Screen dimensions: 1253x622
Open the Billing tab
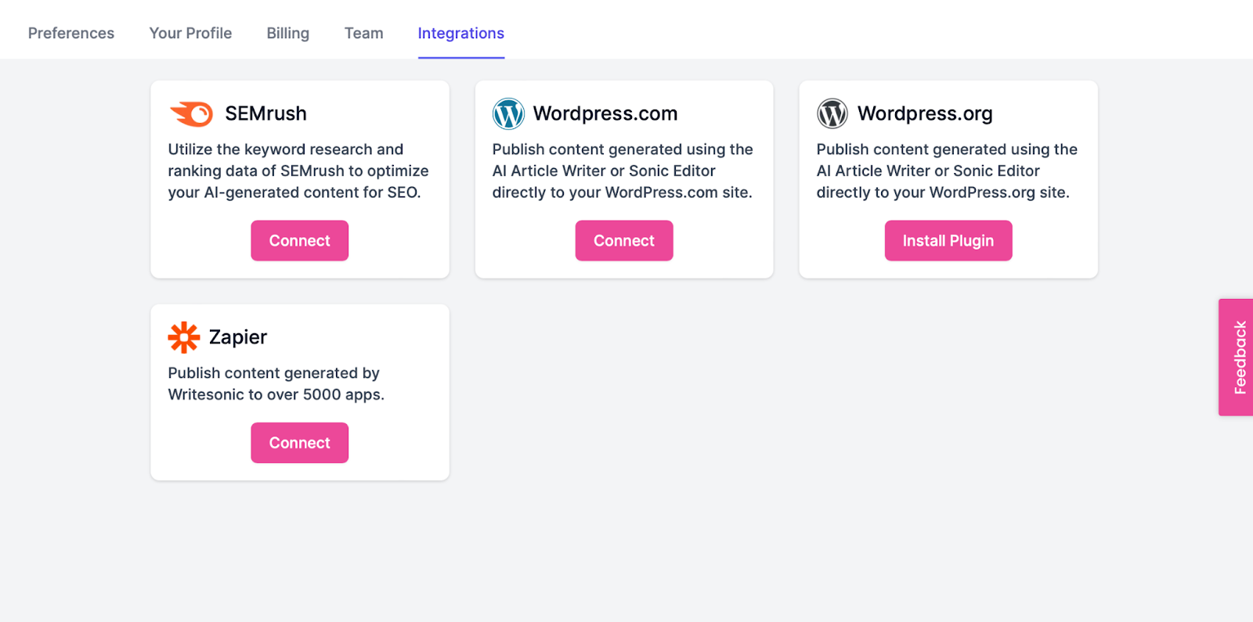[x=287, y=33]
